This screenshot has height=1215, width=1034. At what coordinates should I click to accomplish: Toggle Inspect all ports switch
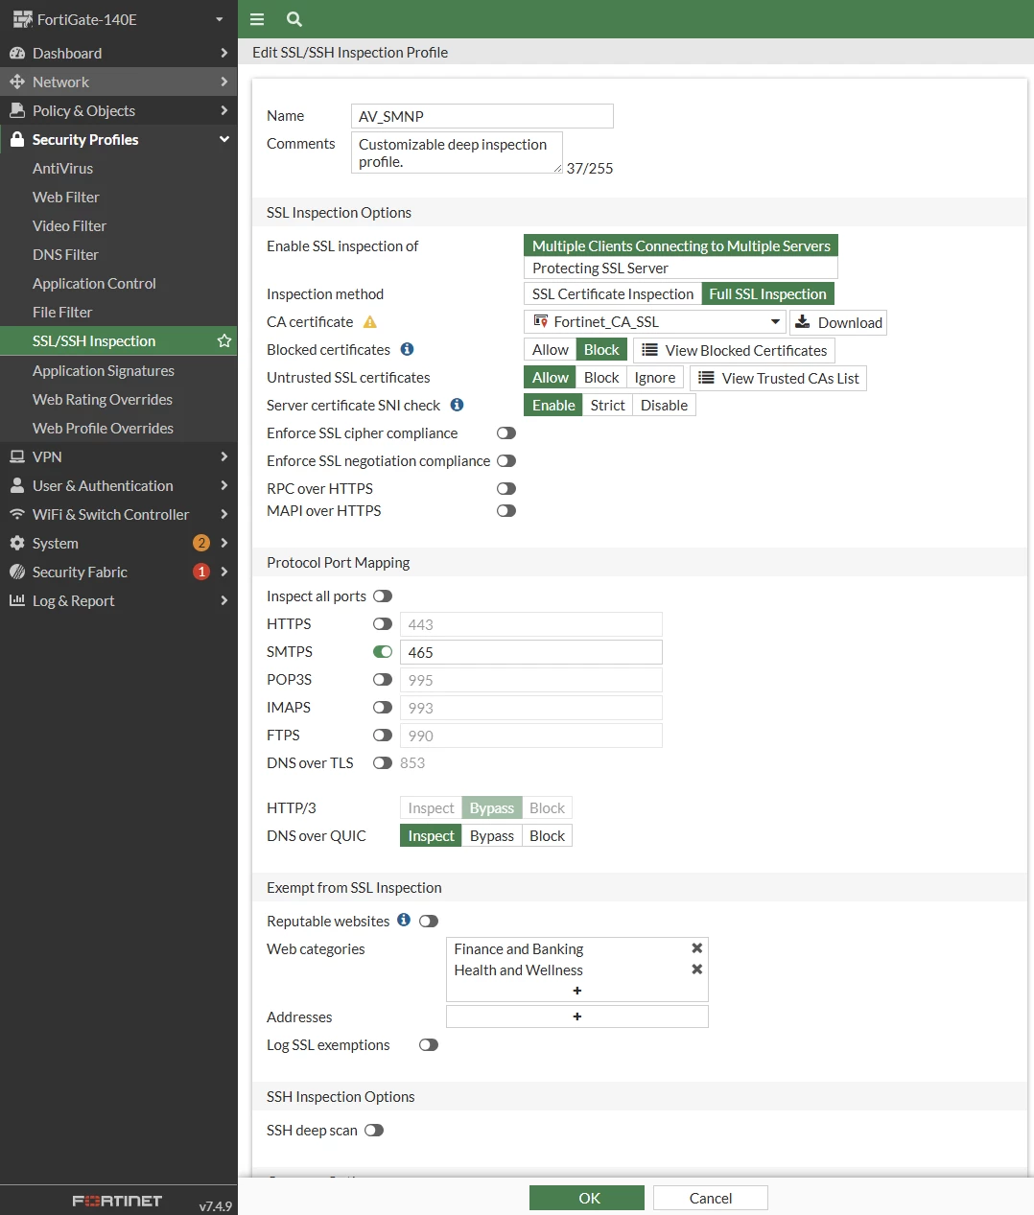click(383, 596)
